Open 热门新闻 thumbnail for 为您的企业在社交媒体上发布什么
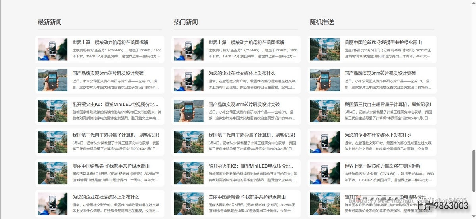Viewport: 476px width, 219px height. click(188, 80)
